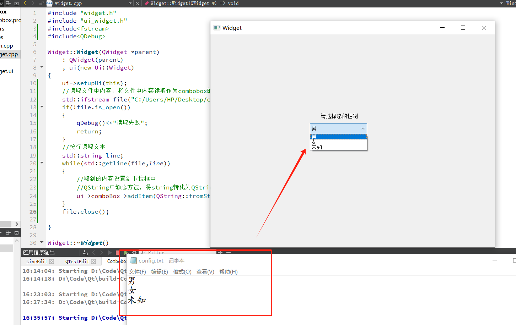Click the C++ file icon beside widget.cpp
The height and width of the screenshot is (325, 516).
coord(49,3)
